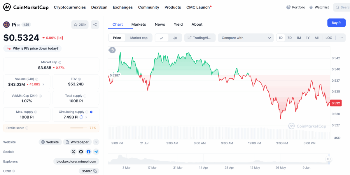Click the chart history clock icon
Screen dimensions: 350x175
coord(112,50)
